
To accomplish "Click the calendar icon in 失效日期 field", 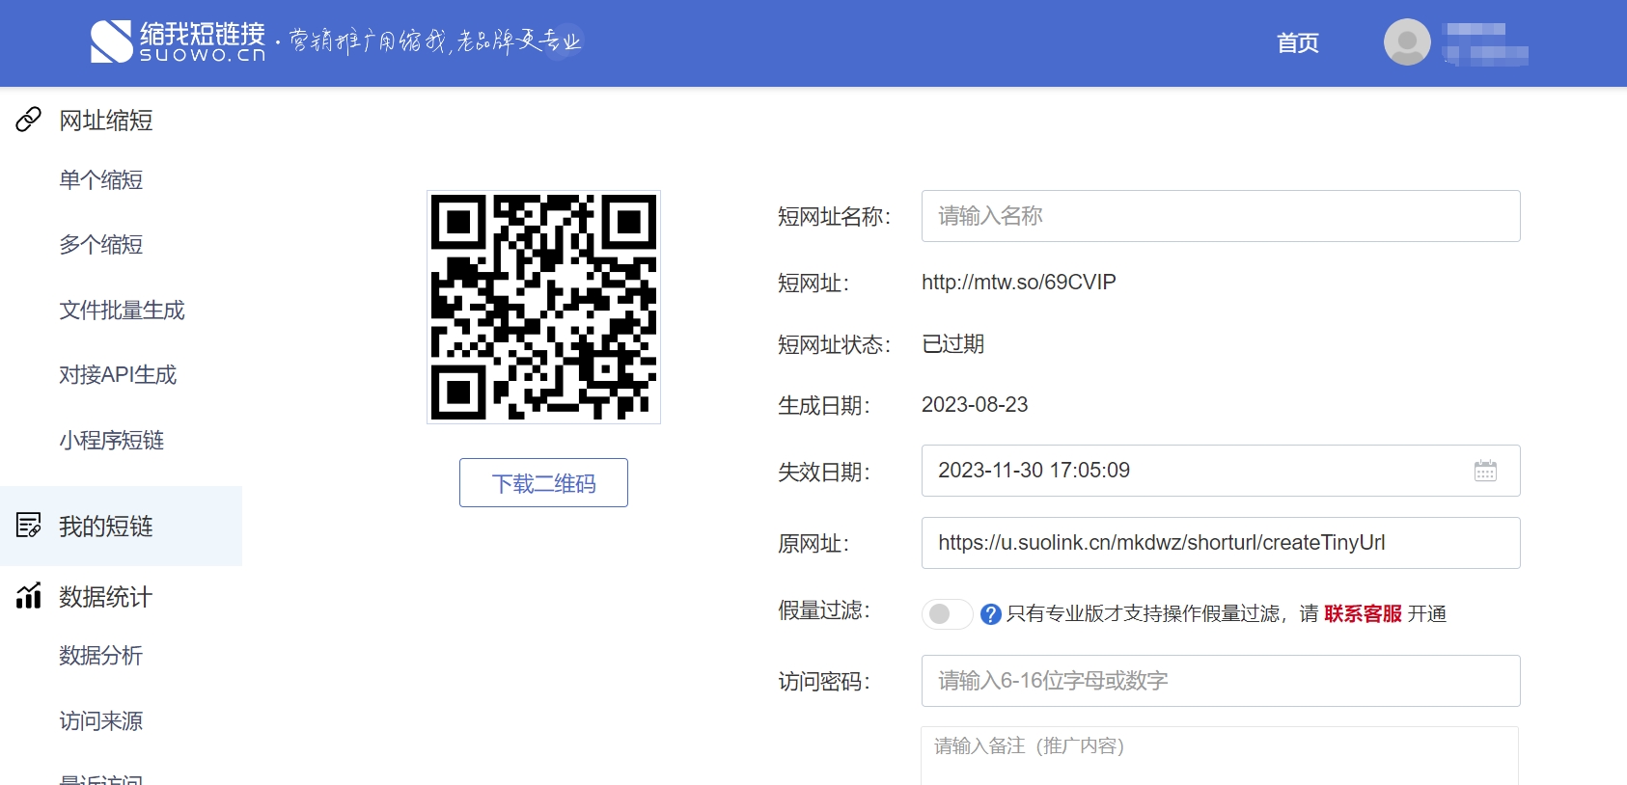I will pyautogui.click(x=1485, y=471).
